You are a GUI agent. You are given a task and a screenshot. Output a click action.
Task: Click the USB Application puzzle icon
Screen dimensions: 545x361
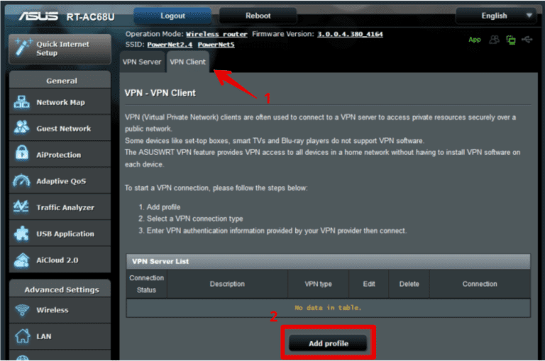coord(21,234)
